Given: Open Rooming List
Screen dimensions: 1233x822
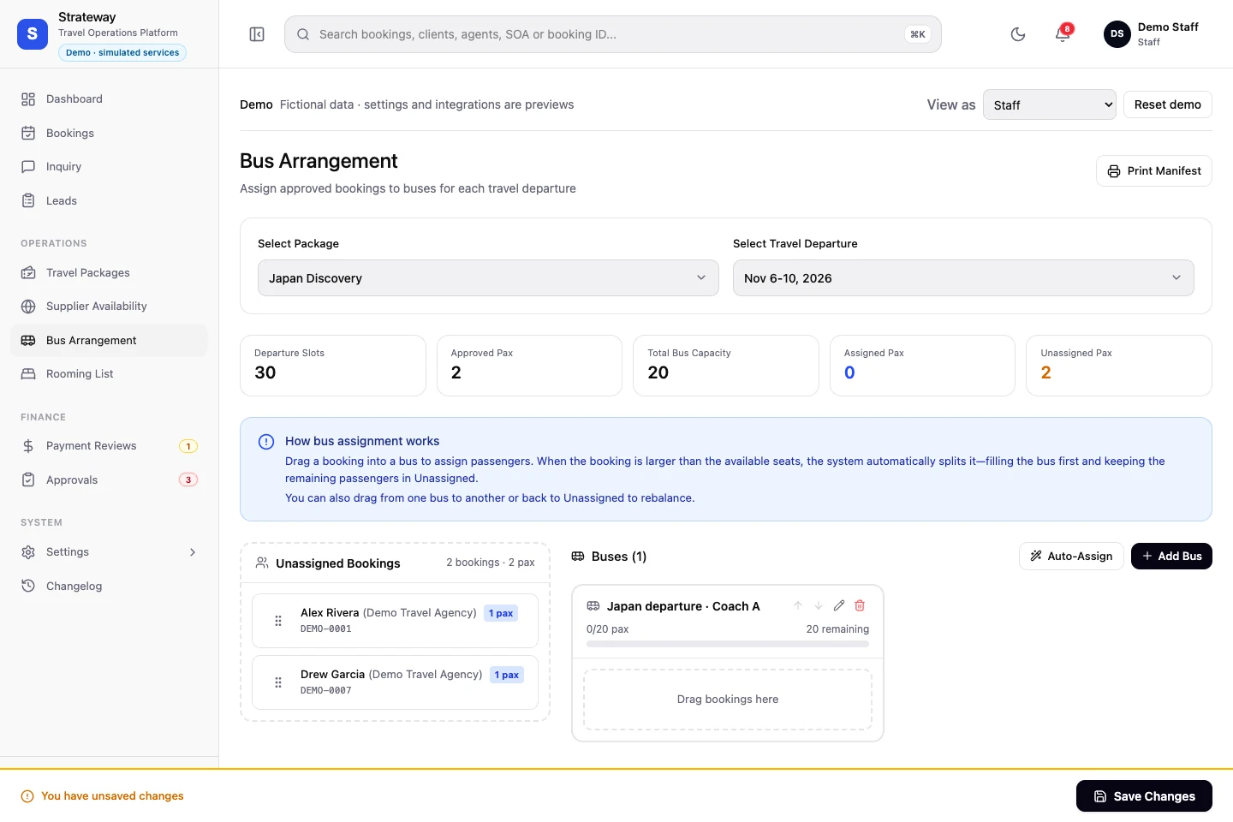Looking at the screenshot, I should [x=109, y=374].
